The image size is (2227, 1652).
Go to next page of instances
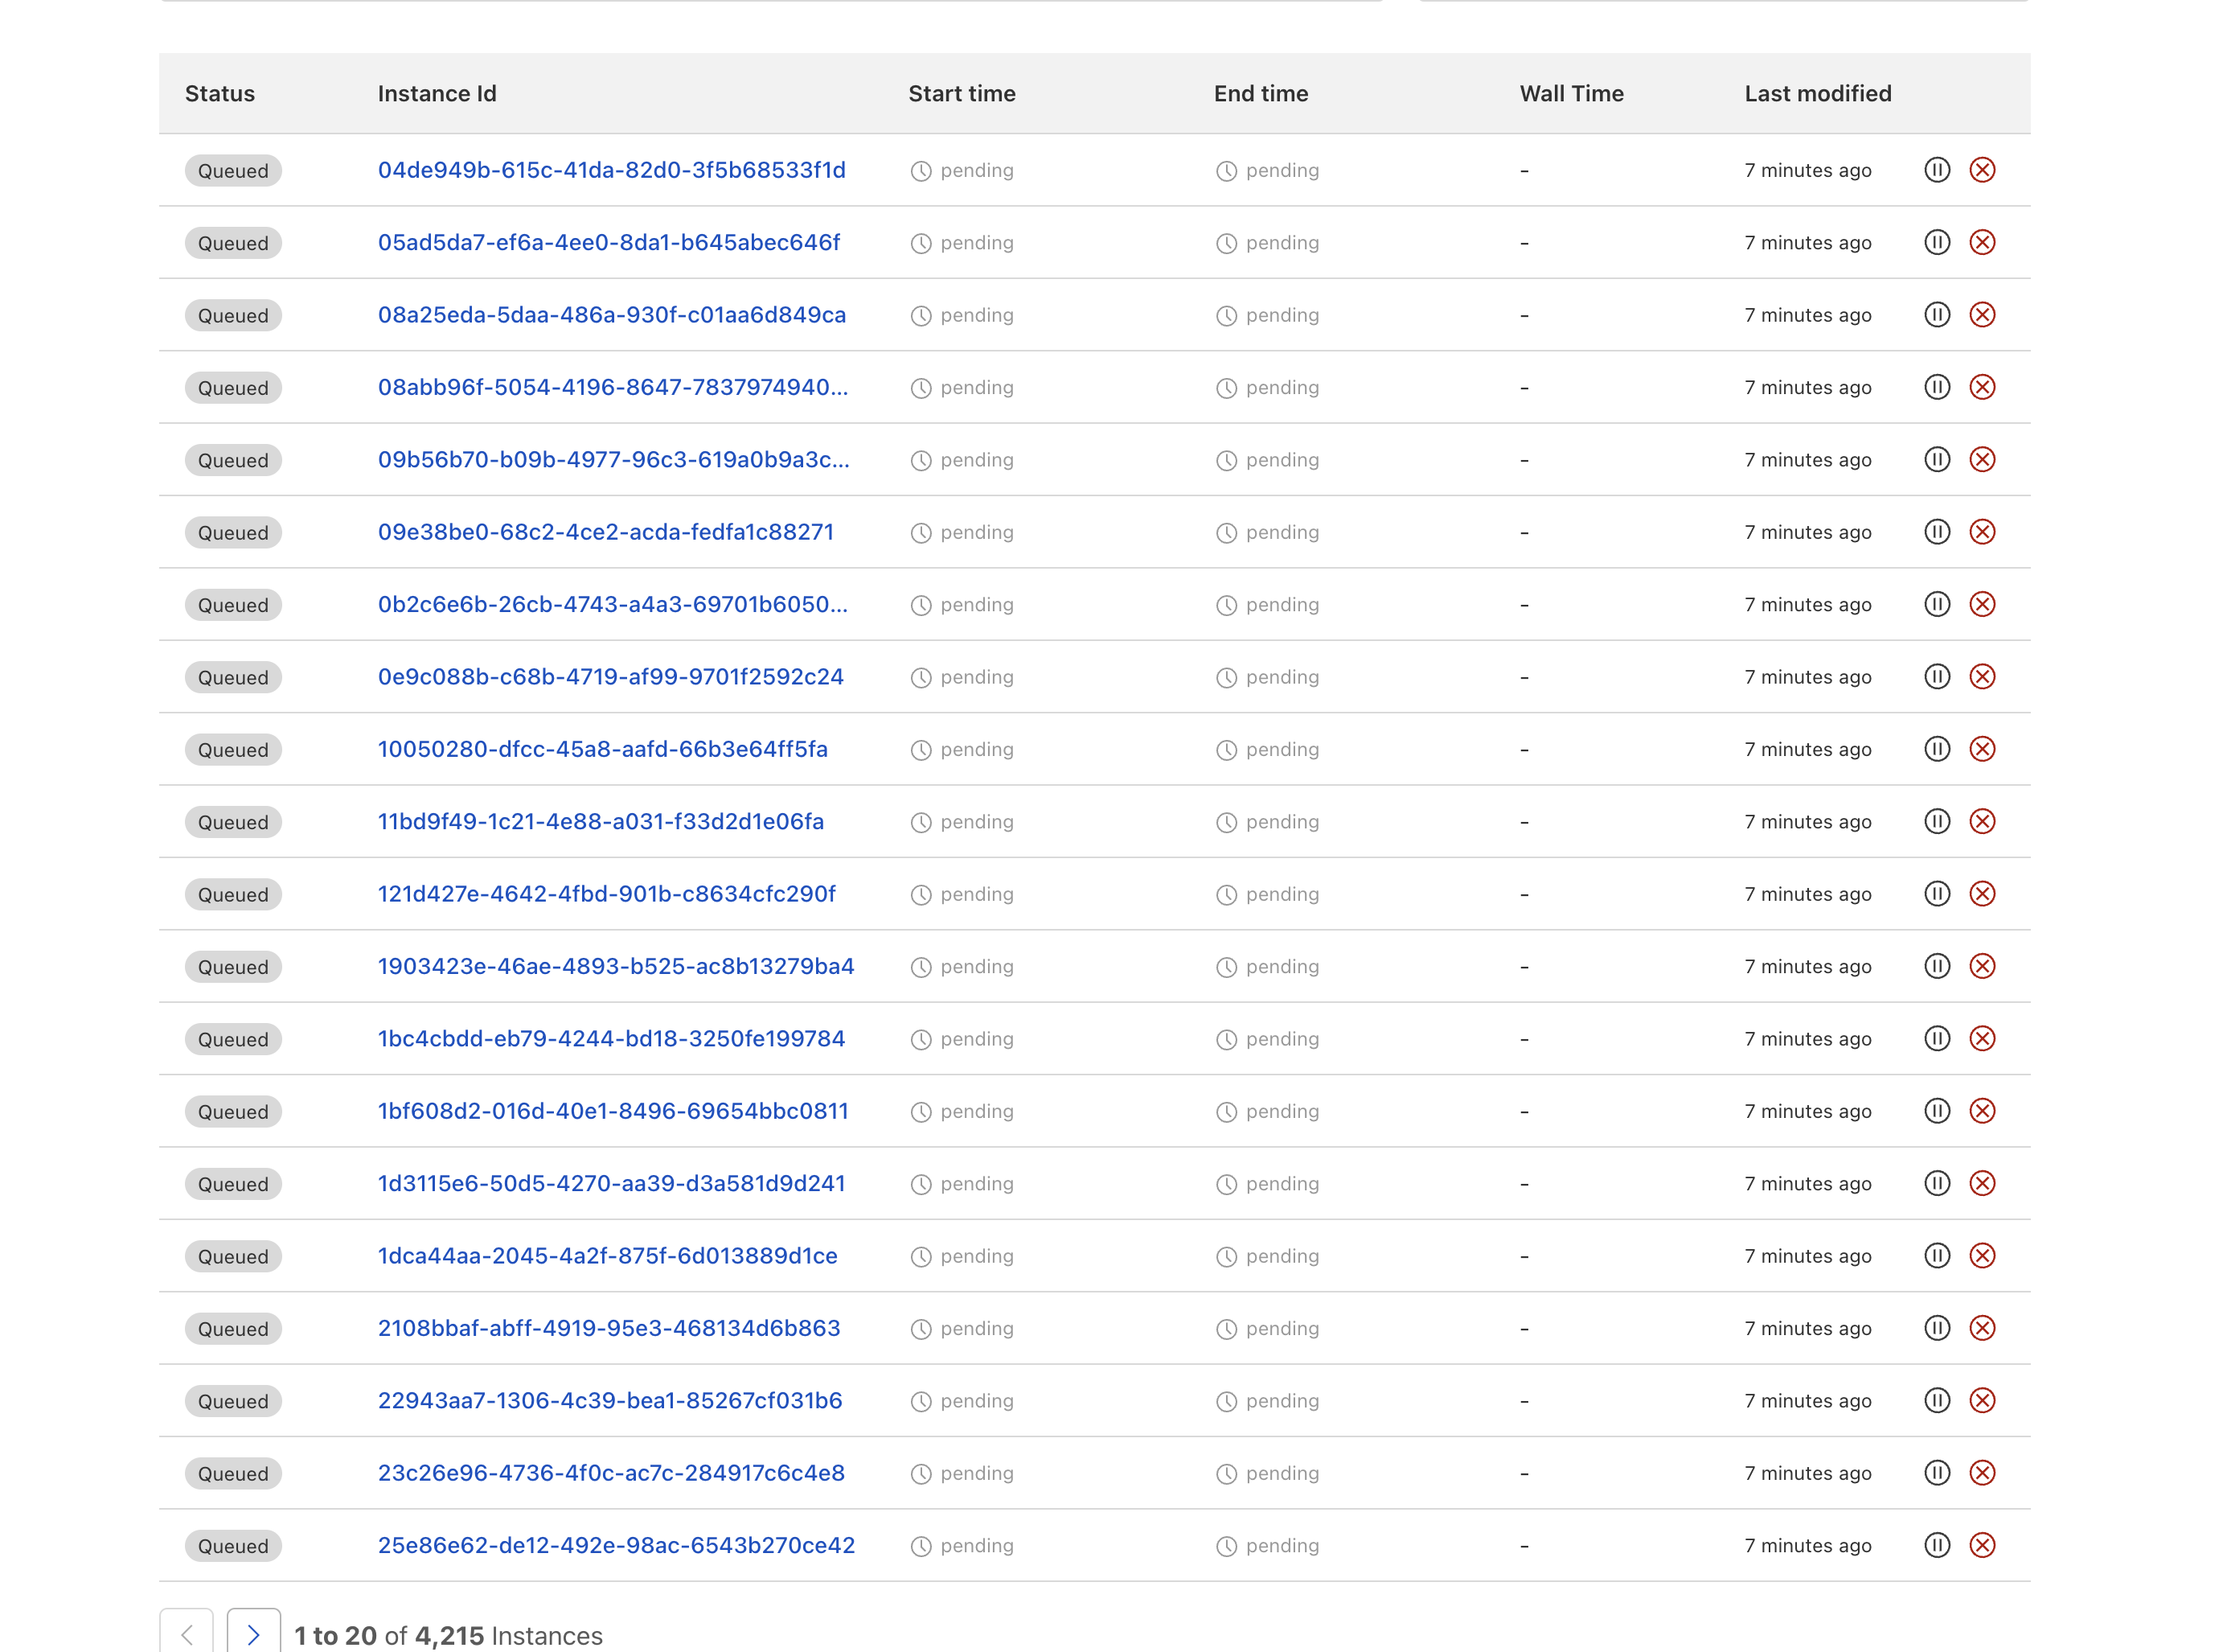click(x=253, y=1634)
